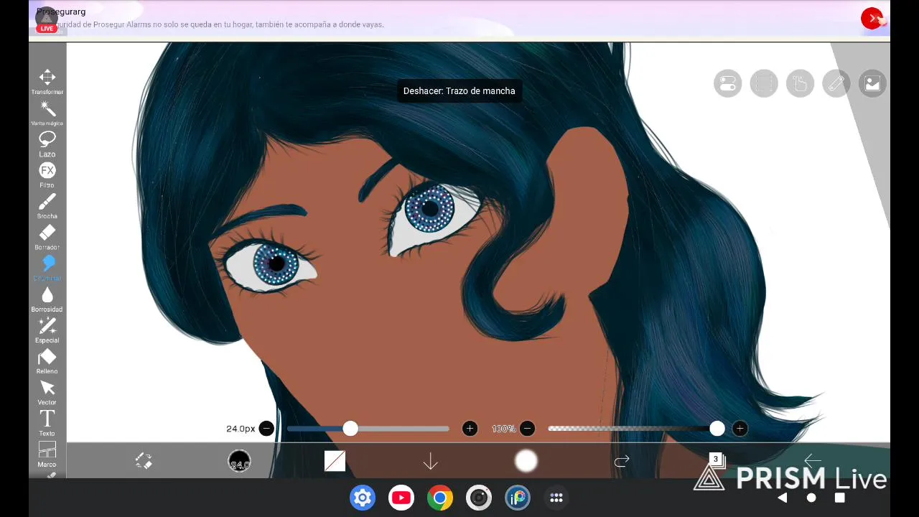
Task: Click the opacity slider handle
Action: coord(717,429)
